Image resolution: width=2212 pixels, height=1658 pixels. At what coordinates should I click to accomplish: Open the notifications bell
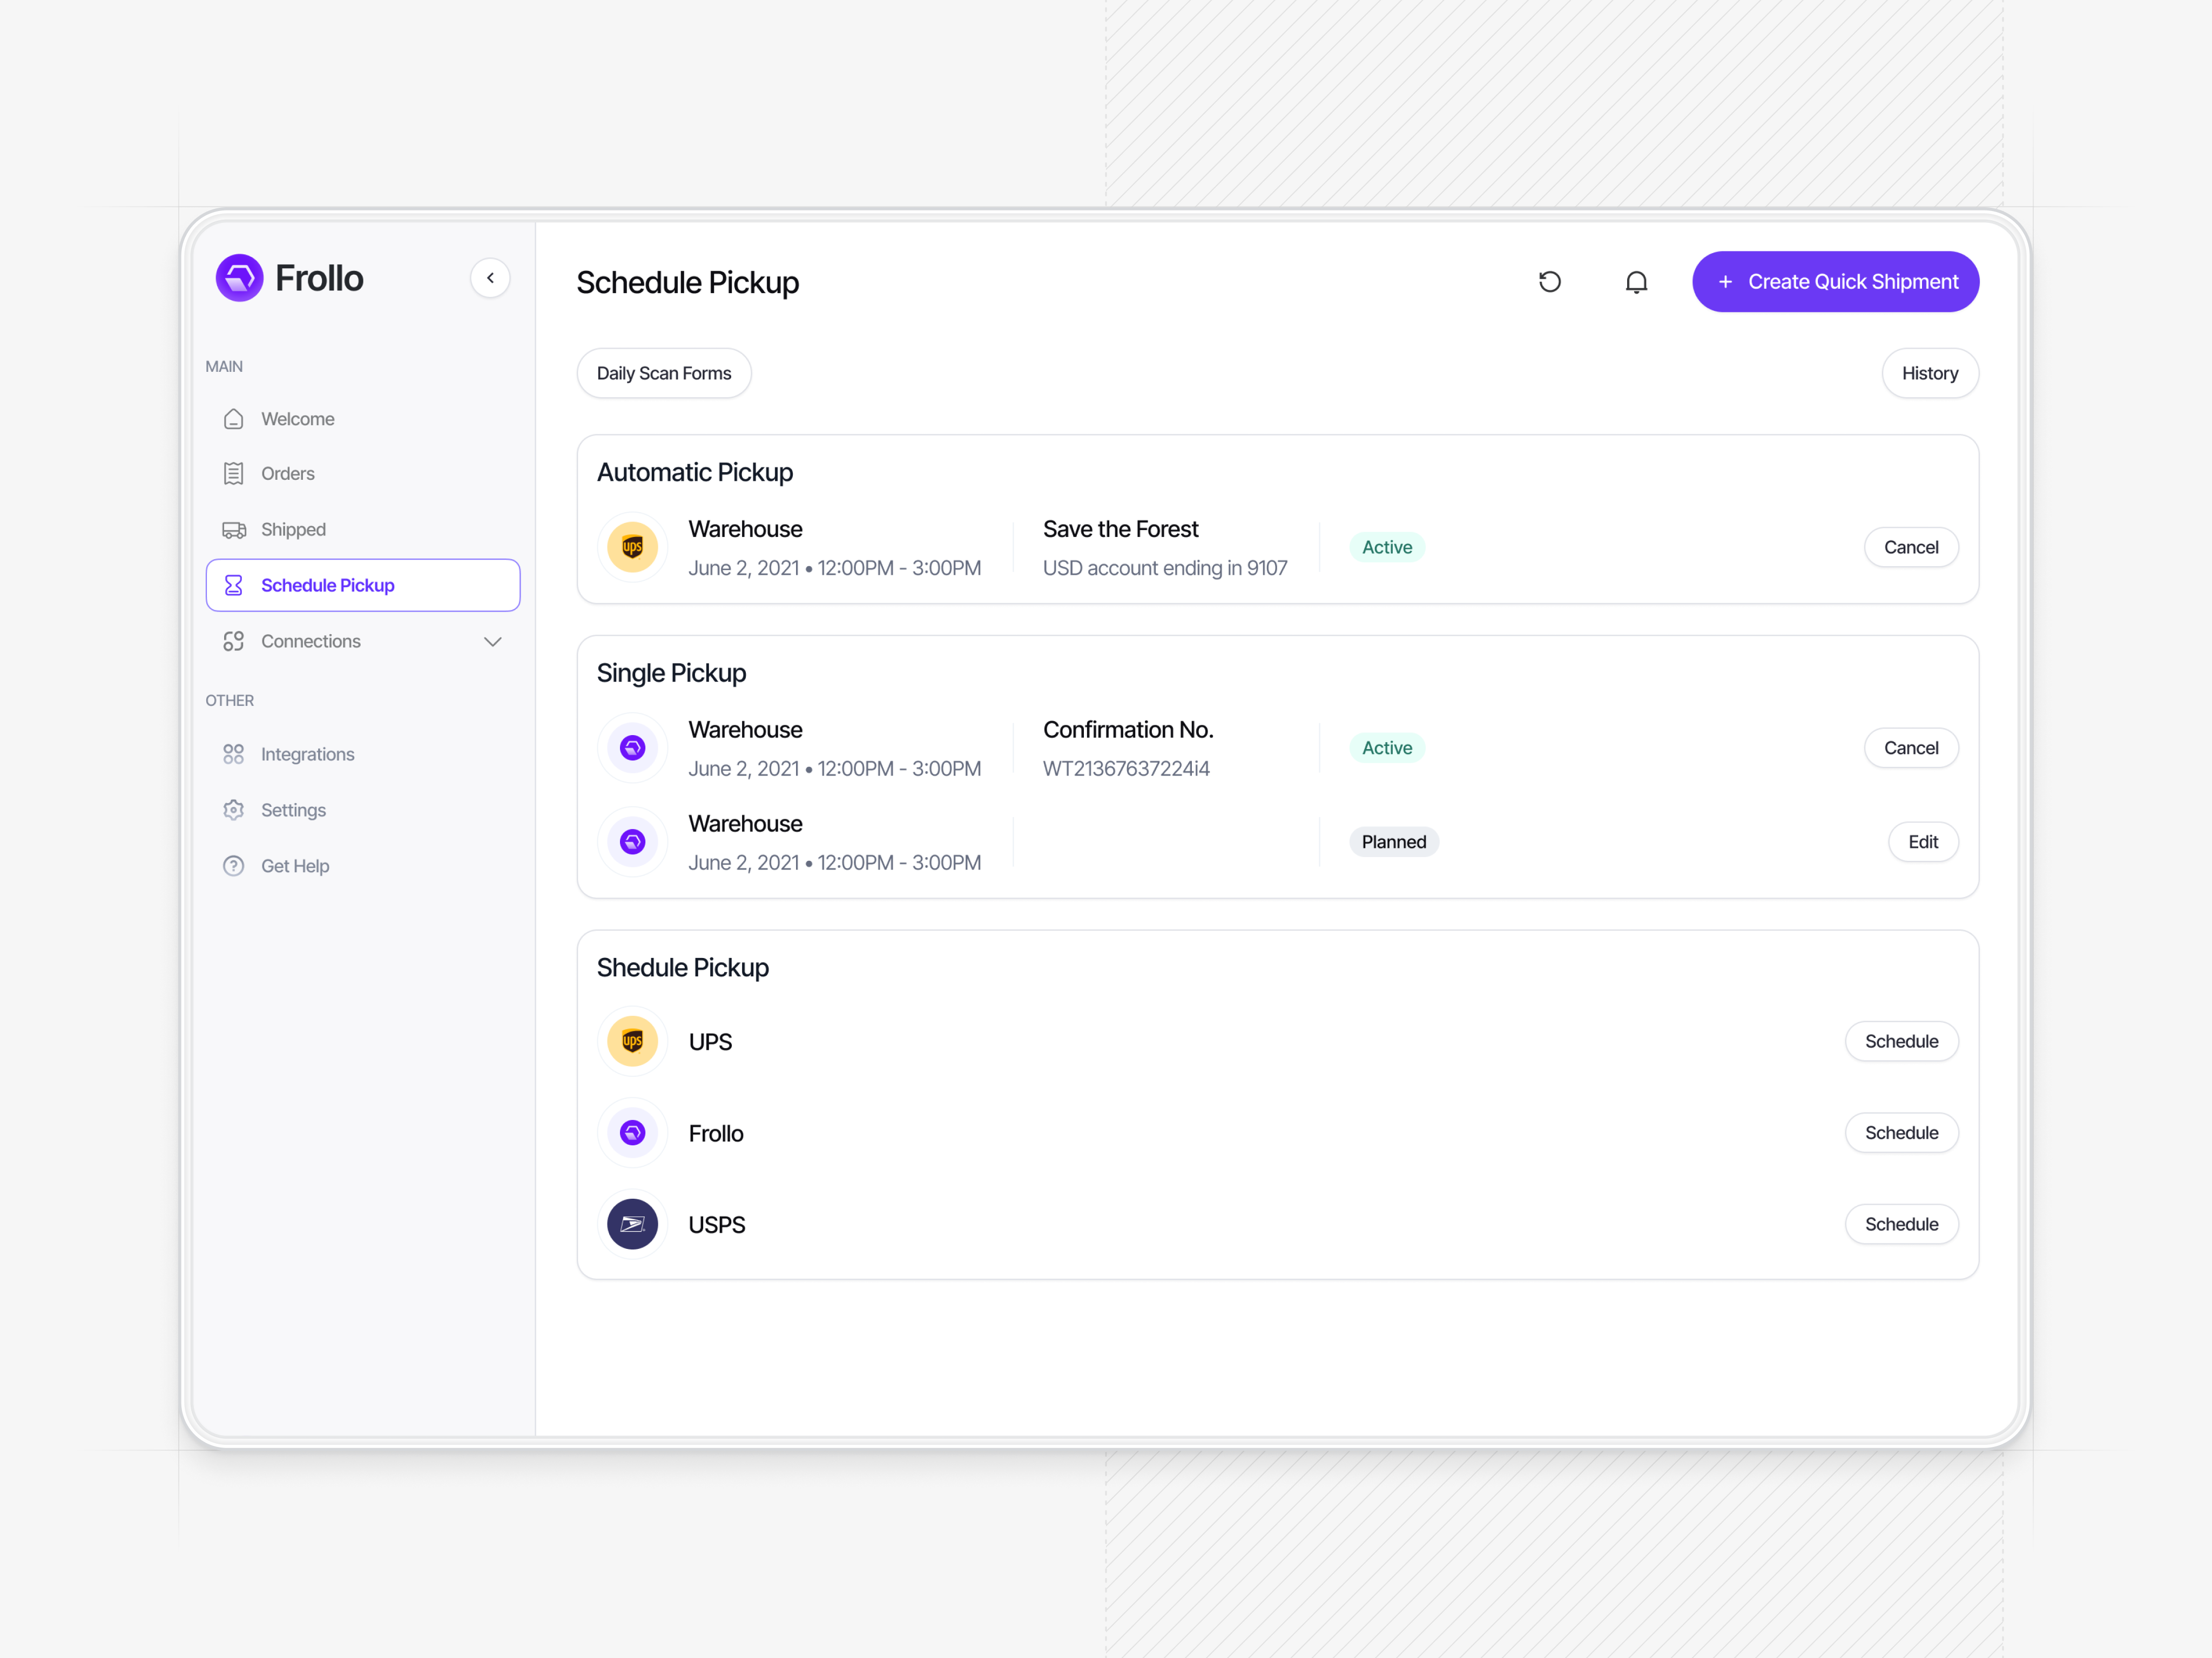coord(1636,282)
